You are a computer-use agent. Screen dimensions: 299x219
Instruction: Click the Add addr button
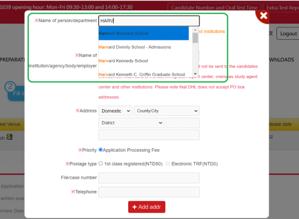(147, 207)
